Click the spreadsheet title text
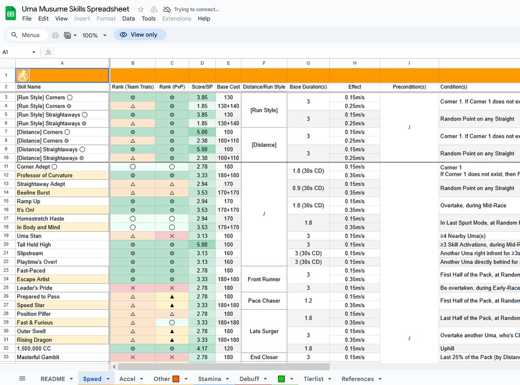Image resolution: width=520 pixels, height=385 pixels. click(x=75, y=9)
